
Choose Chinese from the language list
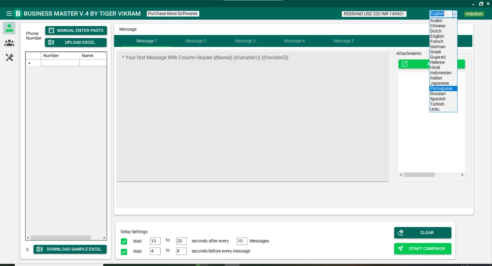point(443,26)
